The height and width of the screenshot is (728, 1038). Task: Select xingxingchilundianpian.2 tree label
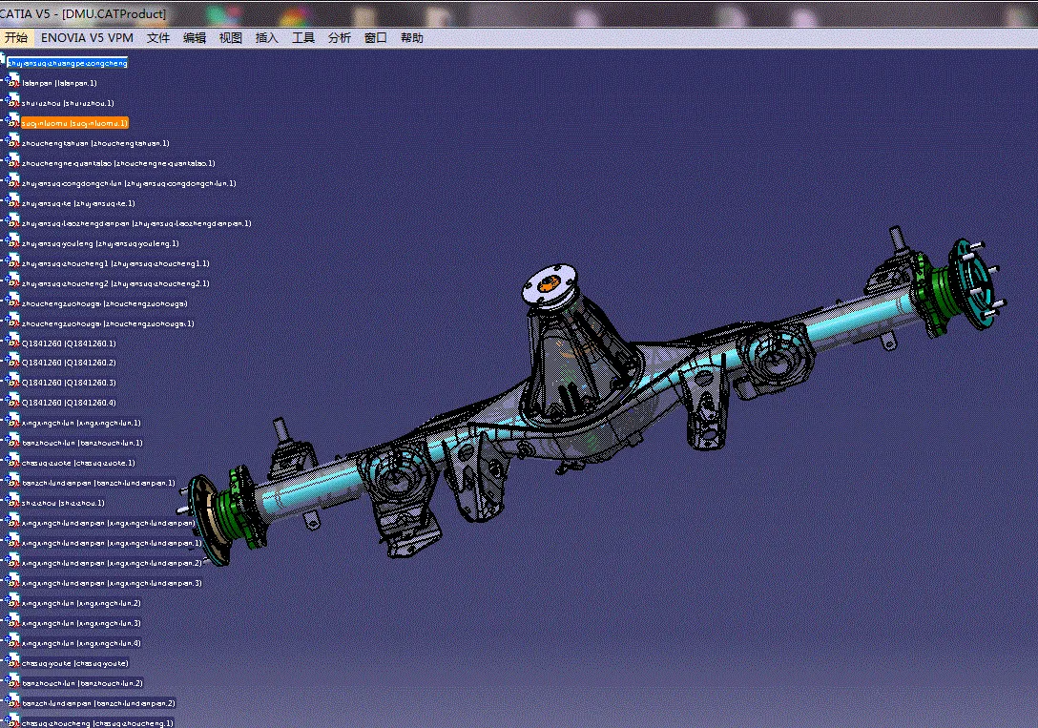[112, 563]
